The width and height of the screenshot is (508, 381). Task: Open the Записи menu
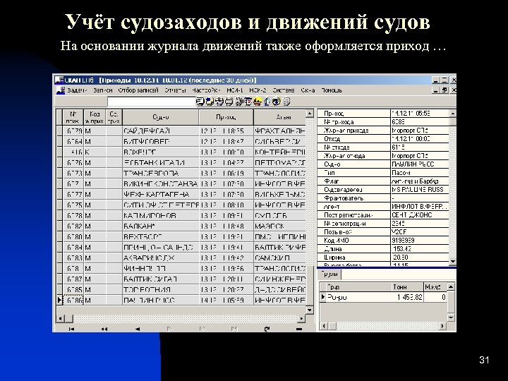pos(103,90)
